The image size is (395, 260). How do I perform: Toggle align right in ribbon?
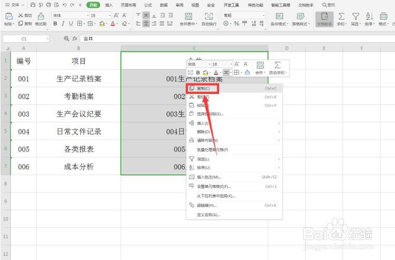coord(154,24)
